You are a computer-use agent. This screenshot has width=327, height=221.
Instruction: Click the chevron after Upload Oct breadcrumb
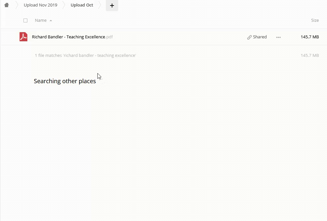pos(100,5)
